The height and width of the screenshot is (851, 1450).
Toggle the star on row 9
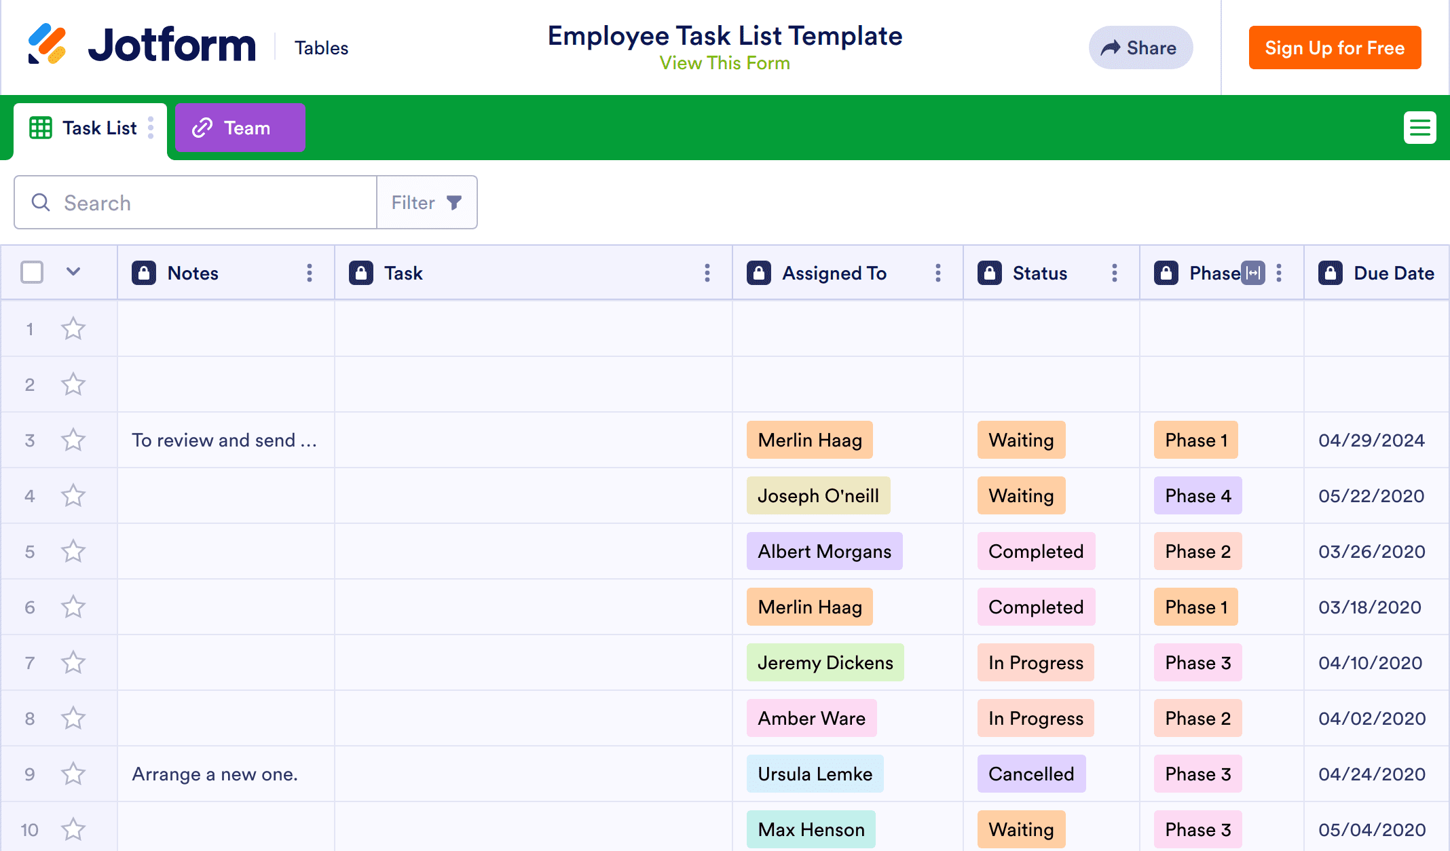click(x=73, y=774)
